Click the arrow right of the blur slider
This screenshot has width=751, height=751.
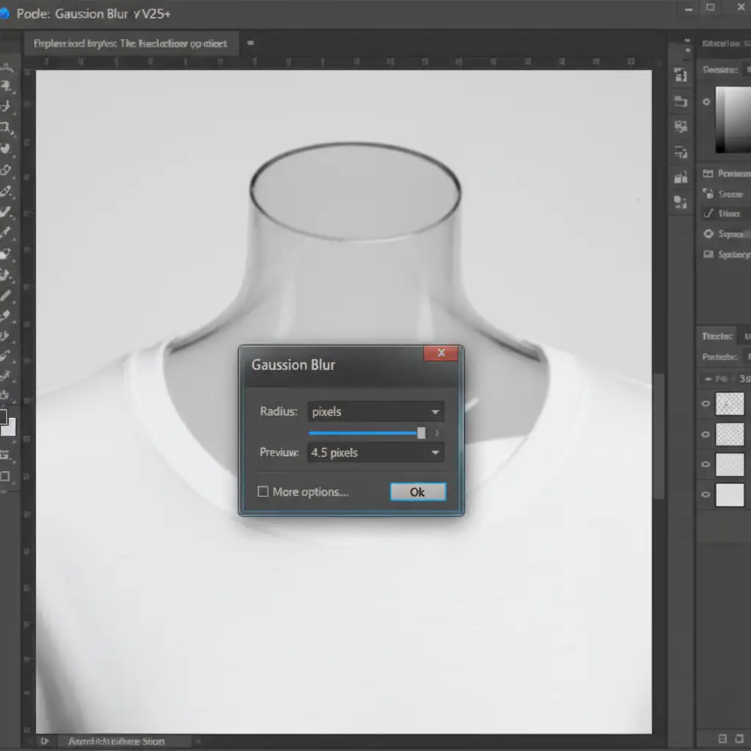438,433
